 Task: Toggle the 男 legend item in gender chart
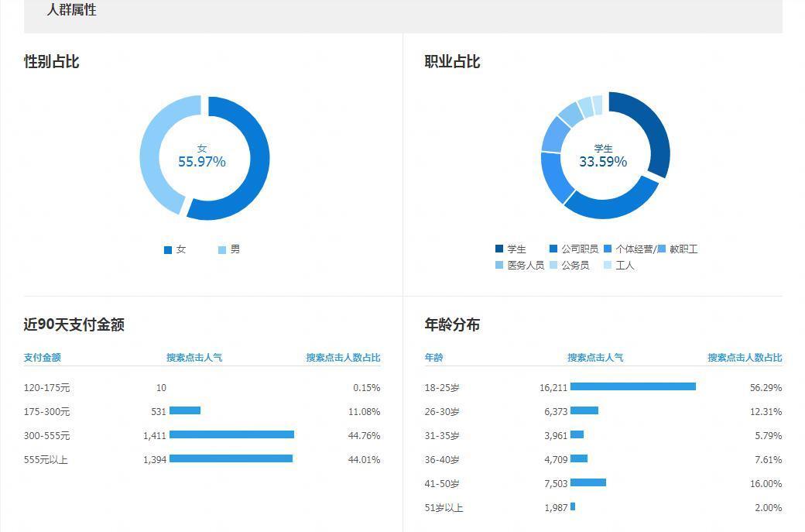[x=229, y=249]
